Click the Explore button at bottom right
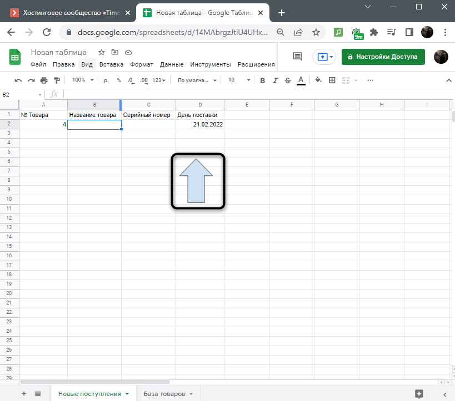This screenshot has height=401, width=455. point(419,394)
